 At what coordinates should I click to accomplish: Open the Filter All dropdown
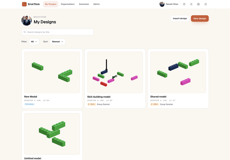(x=34, y=42)
